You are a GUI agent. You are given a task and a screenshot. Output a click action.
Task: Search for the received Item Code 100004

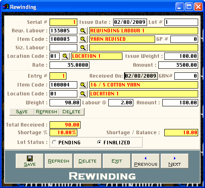(x=83, y=85)
